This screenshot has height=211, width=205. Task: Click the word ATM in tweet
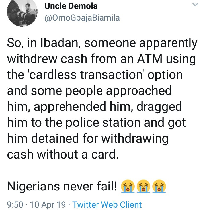pyautogui.click(x=149, y=59)
